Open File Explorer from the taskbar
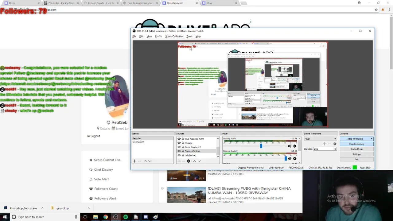This screenshot has width=393, height=221. [x=95, y=217]
